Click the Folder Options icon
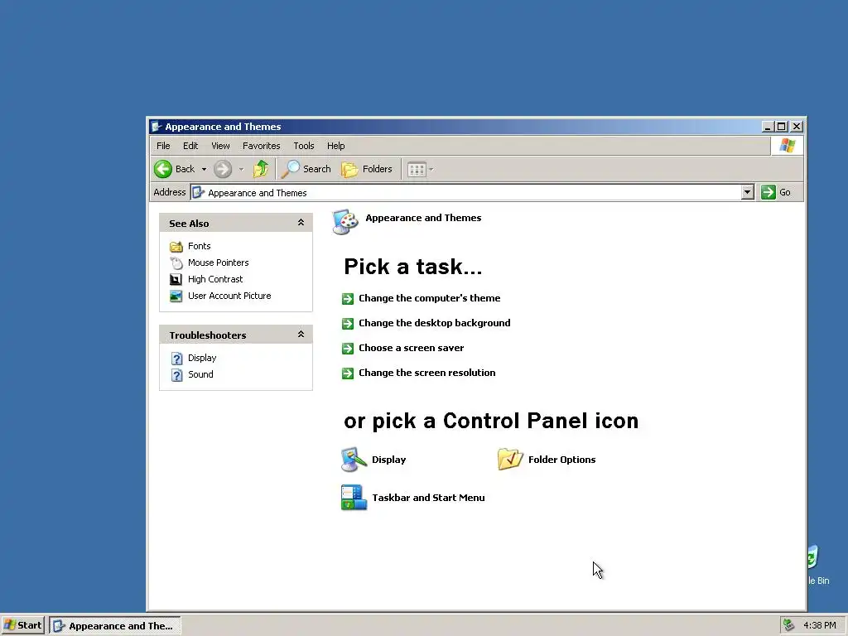Screen dimensions: 848x636 (510, 459)
